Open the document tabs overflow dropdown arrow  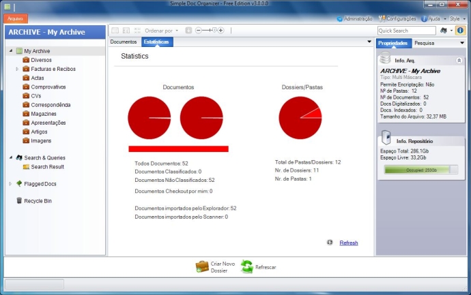pos(369,42)
